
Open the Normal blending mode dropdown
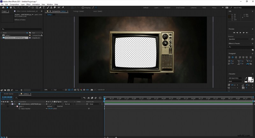pyautogui.click(x=69, y=104)
